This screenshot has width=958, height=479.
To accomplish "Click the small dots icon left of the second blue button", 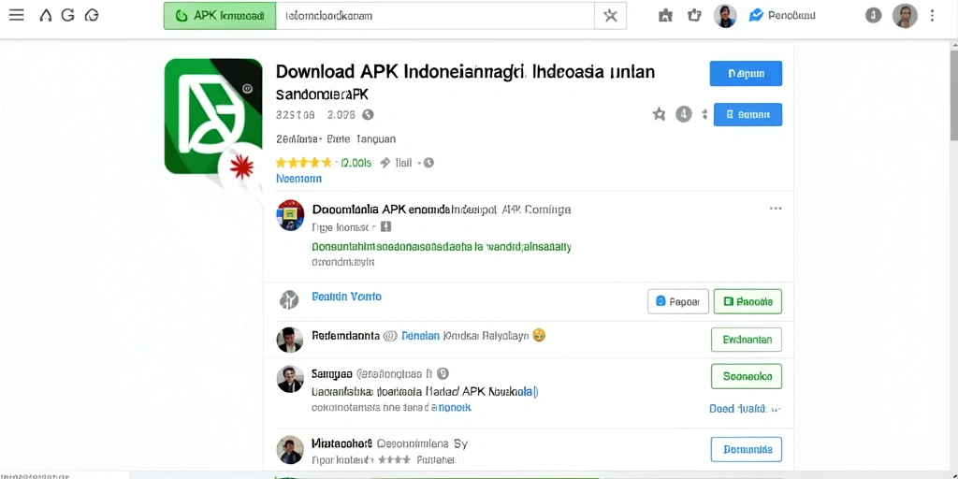I will pyautogui.click(x=704, y=114).
